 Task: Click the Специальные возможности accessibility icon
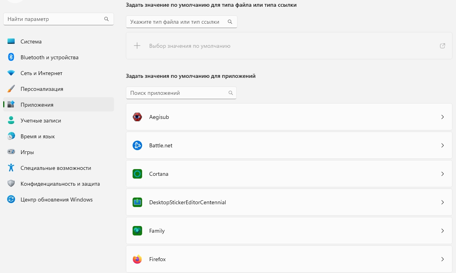tap(11, 168)
